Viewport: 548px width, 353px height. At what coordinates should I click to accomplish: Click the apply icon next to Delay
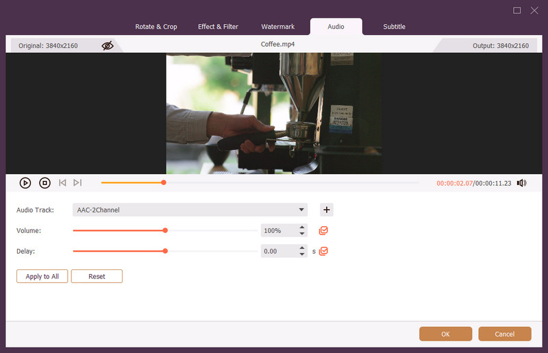point(324,252)
